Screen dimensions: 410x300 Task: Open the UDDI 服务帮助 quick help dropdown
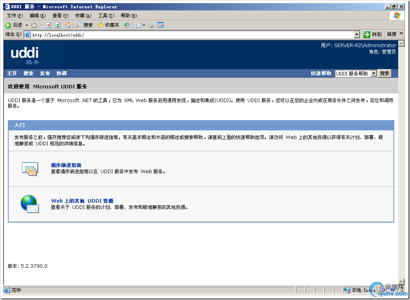coord(356,73)
